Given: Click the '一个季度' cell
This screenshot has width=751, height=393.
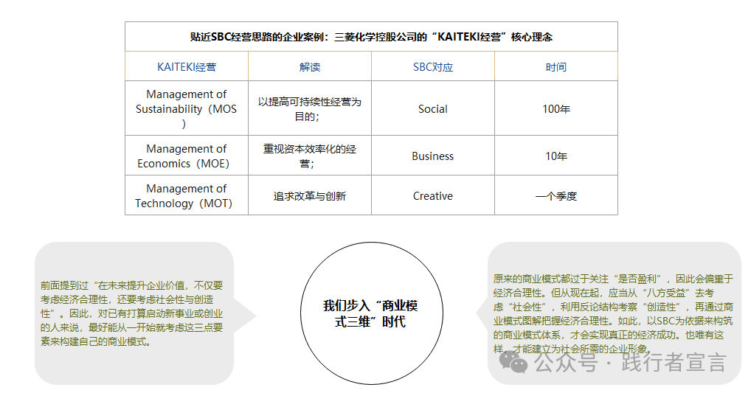Looking at the screenshot, I should [556, 195].
